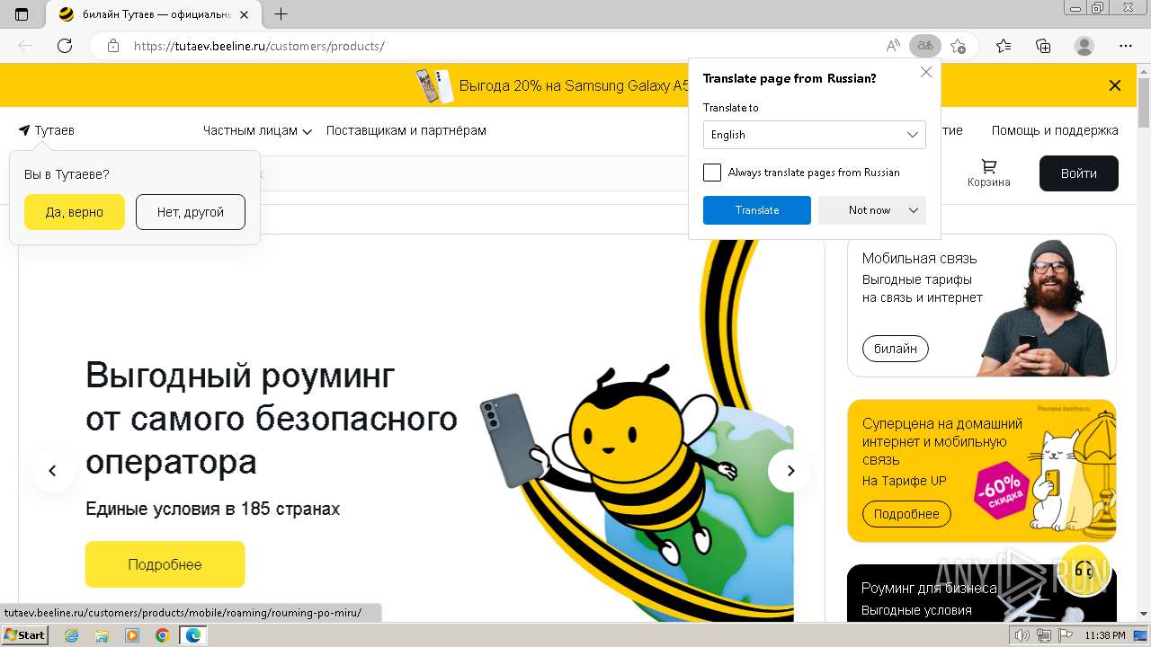
Task: Open the Windows Start button
Action: point(24,635)
